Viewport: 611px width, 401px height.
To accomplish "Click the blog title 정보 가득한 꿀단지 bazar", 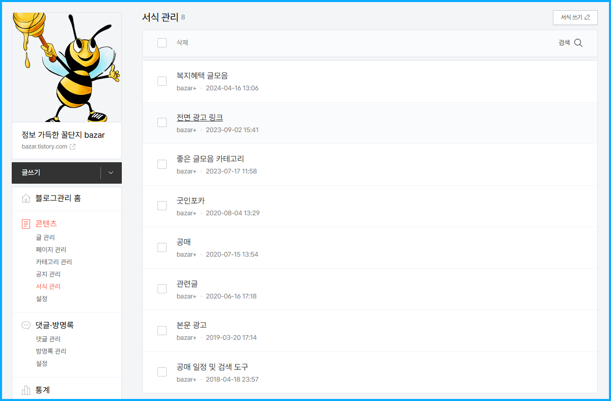I will tap(63, 135).
